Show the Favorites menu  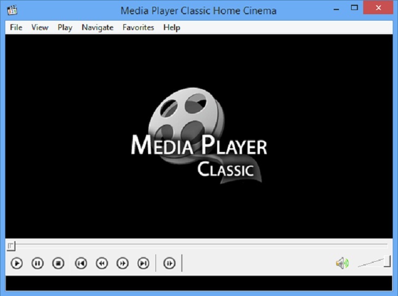click(x=138, y=27)
